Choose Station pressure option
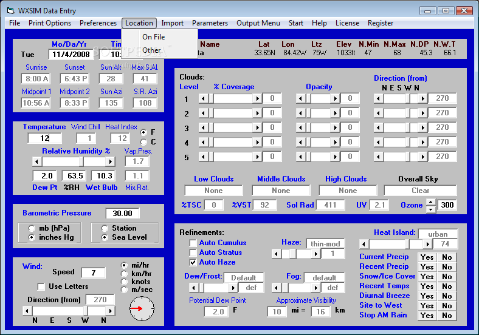479x335 pixels. [x=105, y=228]
